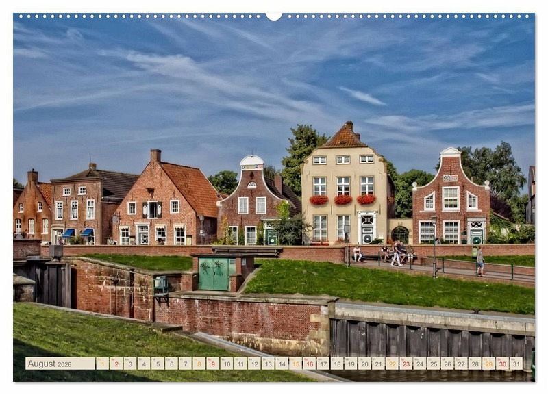The image size is (548, 395).
Task: Click the highlighted day 8 cell
Action: point(199,364)
